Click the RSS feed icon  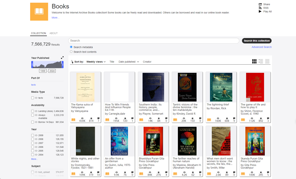[260, 8]
